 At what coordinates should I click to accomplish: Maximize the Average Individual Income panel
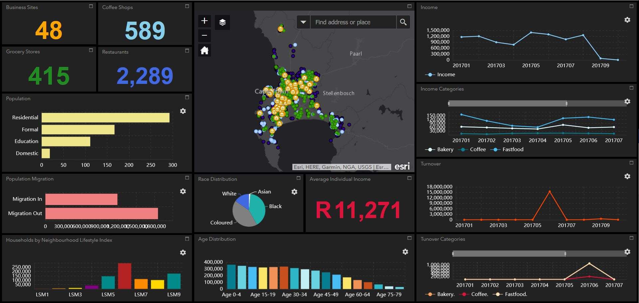tap(409, 178)
